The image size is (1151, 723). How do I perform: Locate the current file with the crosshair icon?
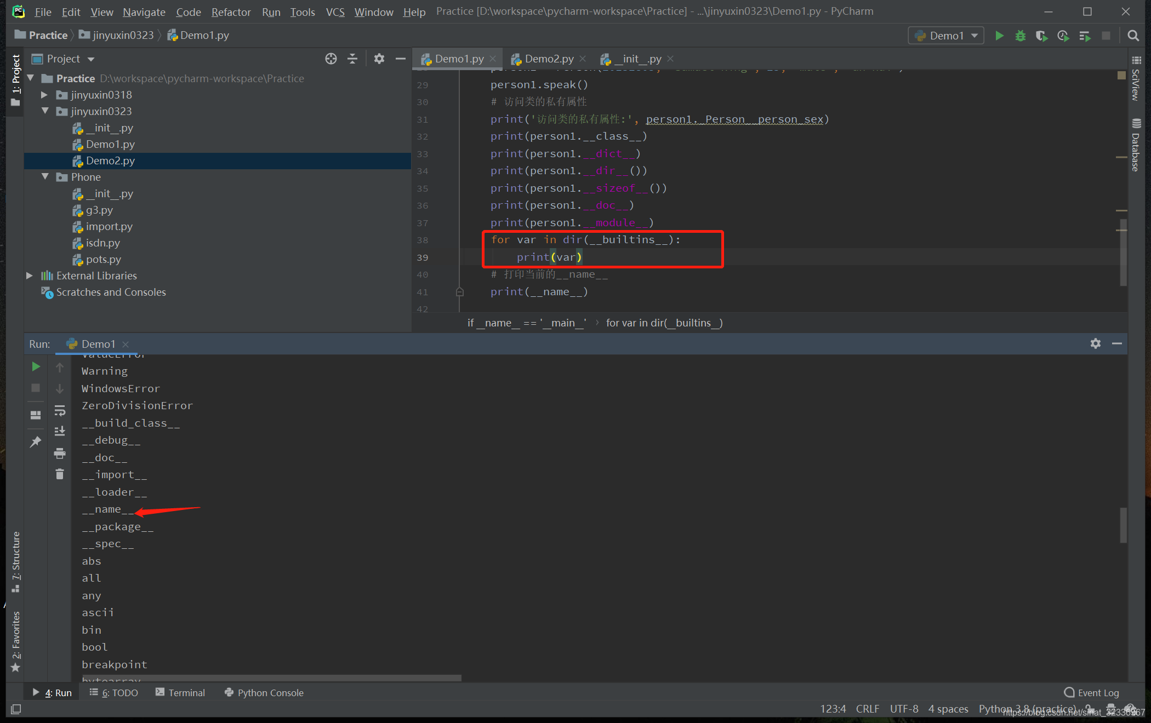[331, 59]
